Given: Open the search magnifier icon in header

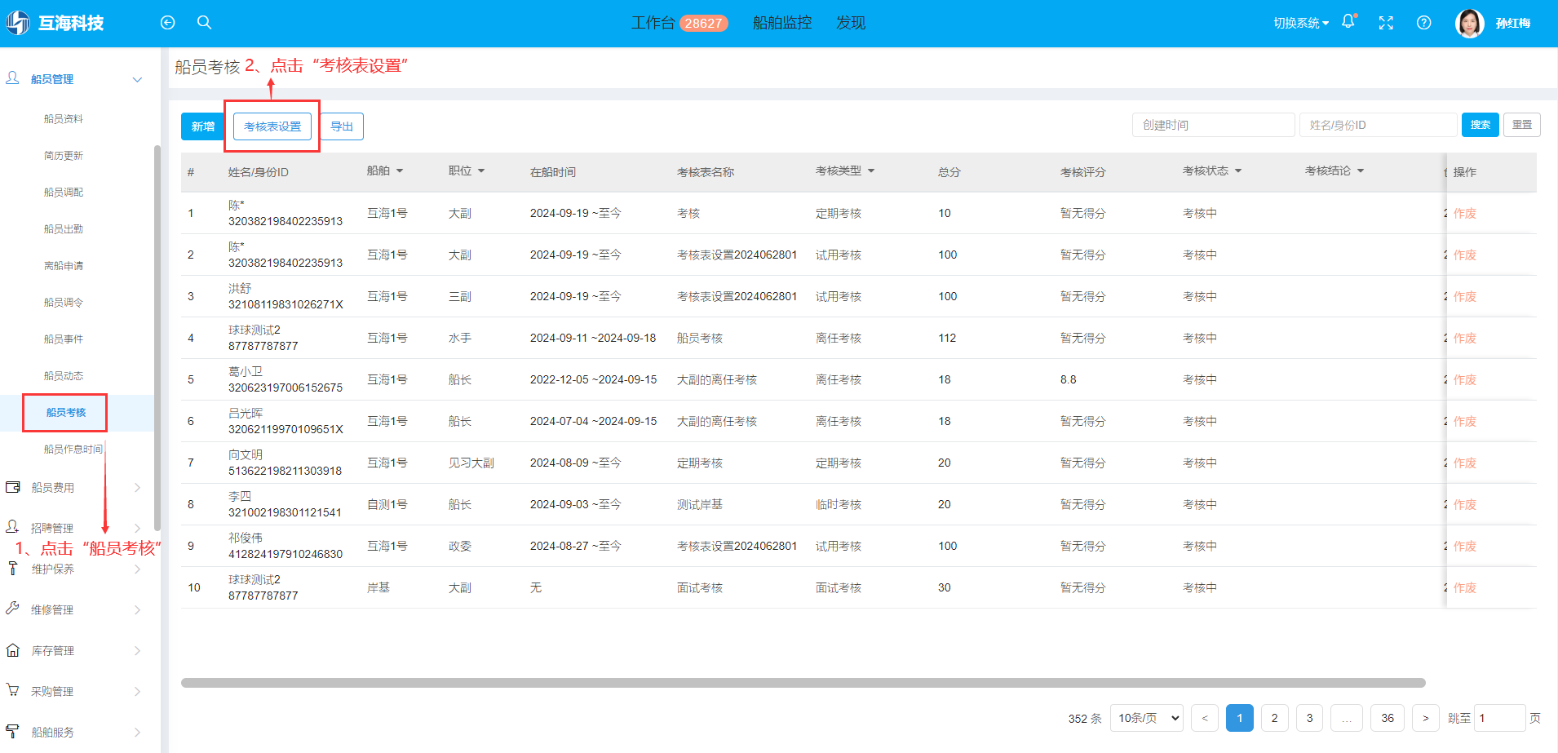Looking at the screenshot, I should (204, 23).
